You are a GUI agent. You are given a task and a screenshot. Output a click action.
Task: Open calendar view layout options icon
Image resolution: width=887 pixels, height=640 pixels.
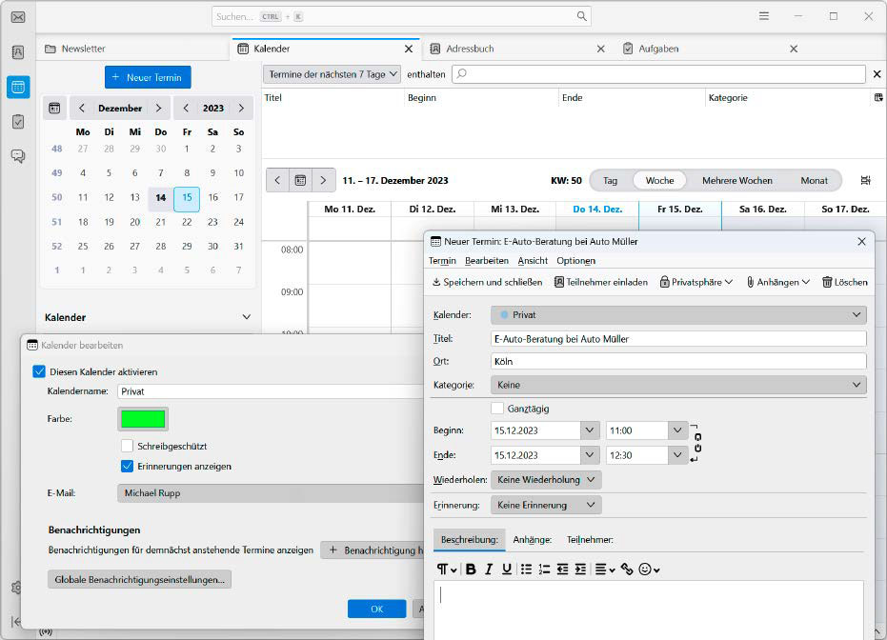(865, 180)
